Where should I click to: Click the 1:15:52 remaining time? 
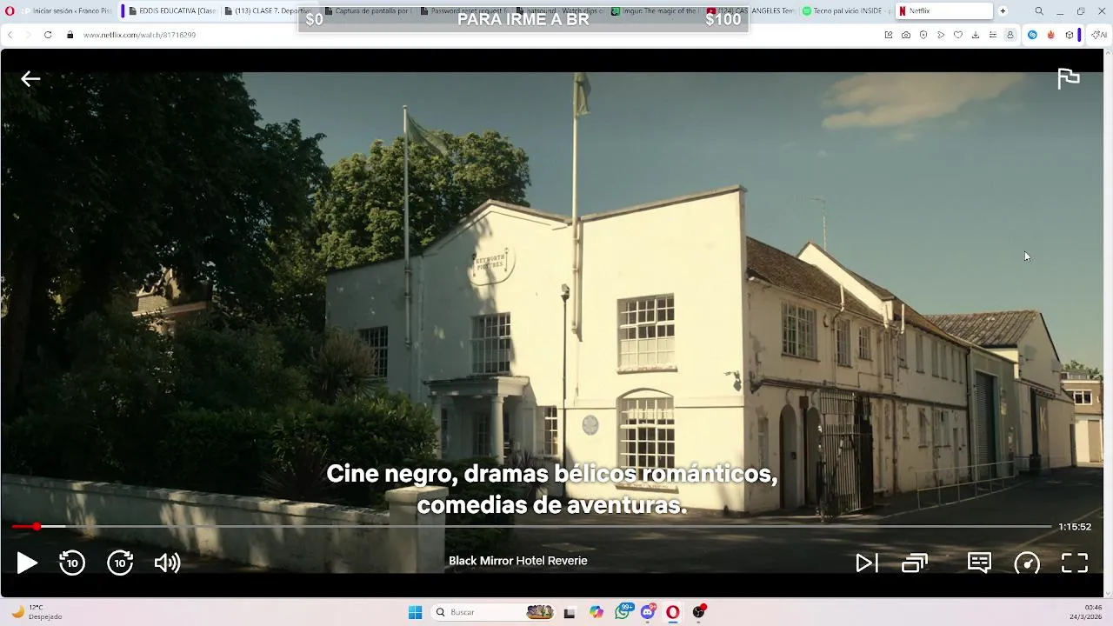pyautogui.click(x=1075, y=527)
